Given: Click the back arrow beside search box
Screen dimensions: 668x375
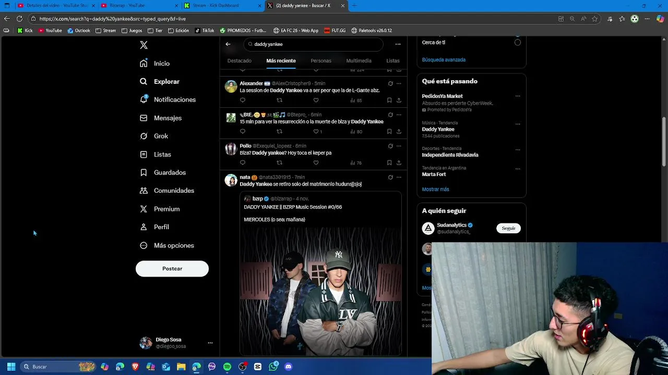Looking at the screenshot, I should coord(228,44).
